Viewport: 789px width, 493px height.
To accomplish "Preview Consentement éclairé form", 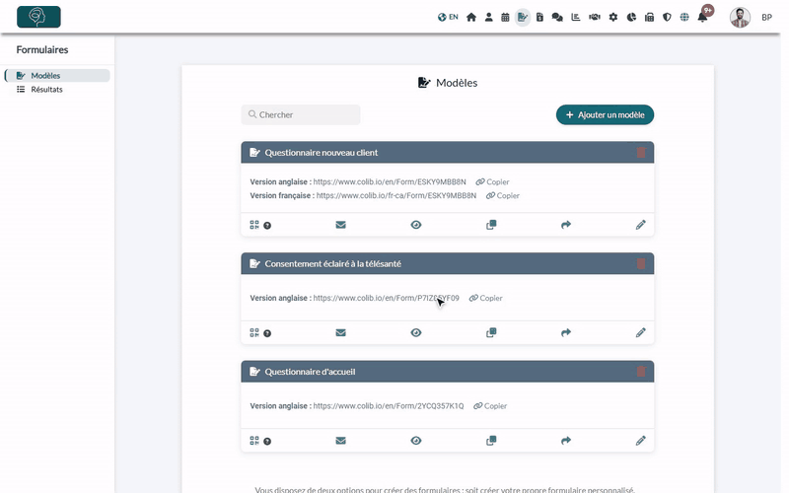I will 415,332.
